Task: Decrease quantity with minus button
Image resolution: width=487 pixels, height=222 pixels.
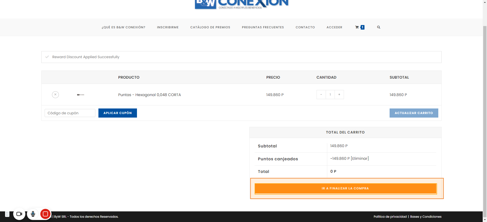Action: pos(321,95)
